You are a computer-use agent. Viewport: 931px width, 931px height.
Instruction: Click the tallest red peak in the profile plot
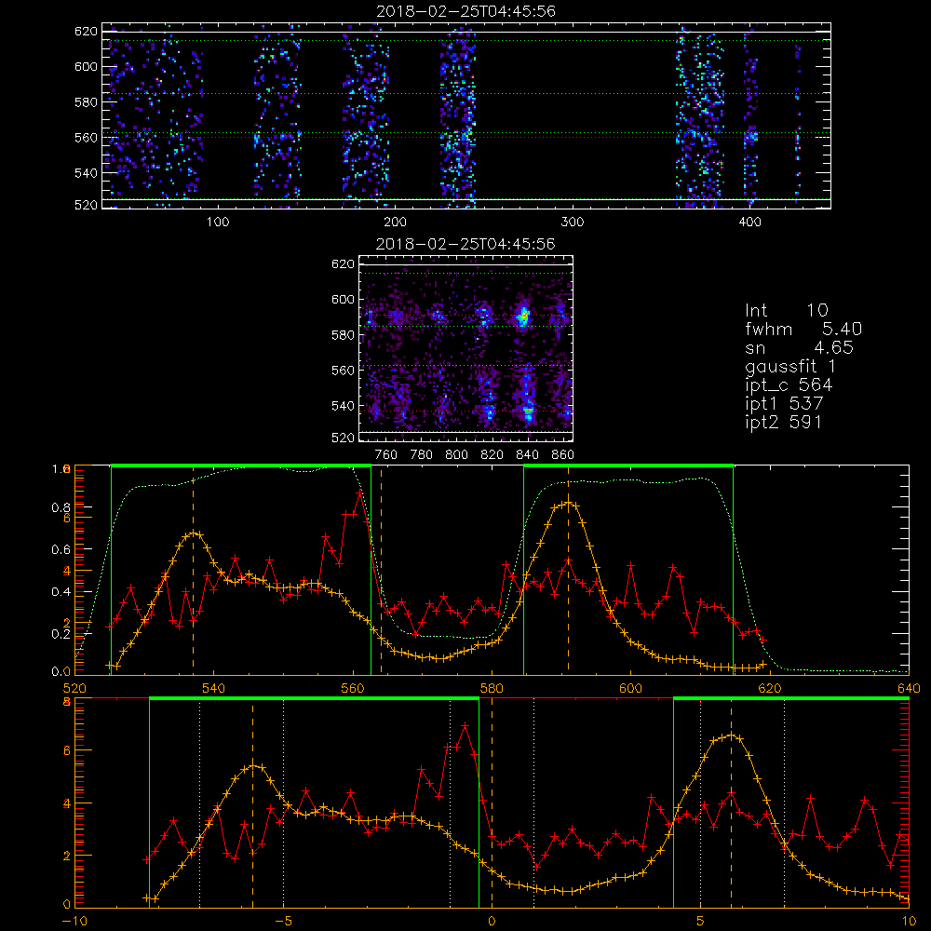pyautogui.click(x=359, y=492)
